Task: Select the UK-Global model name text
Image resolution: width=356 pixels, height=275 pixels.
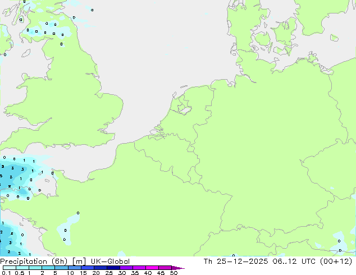Action: click(108, 262)
